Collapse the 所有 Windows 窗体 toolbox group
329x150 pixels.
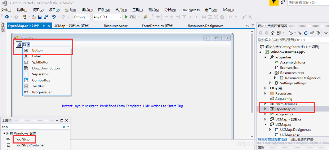click(4, 133)
